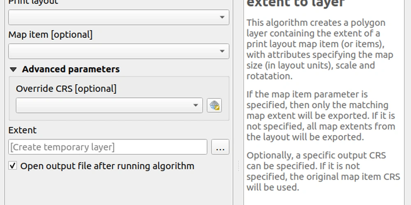
Task: Click 'Open output file after running algorithm' text
Action: (x=107, y=166)
